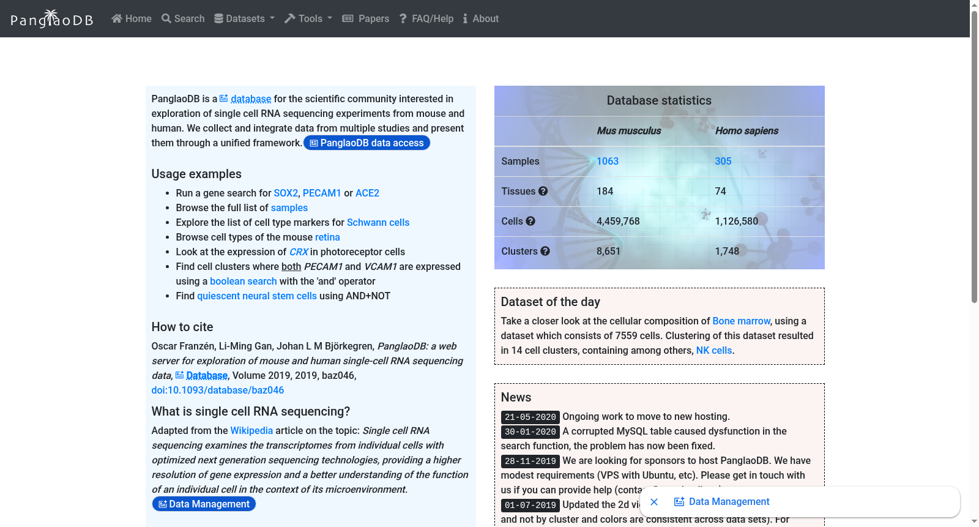This screenshot has width=979, height=527.
Task: Browse the full samples list link
Action: (x=289, y=207)
